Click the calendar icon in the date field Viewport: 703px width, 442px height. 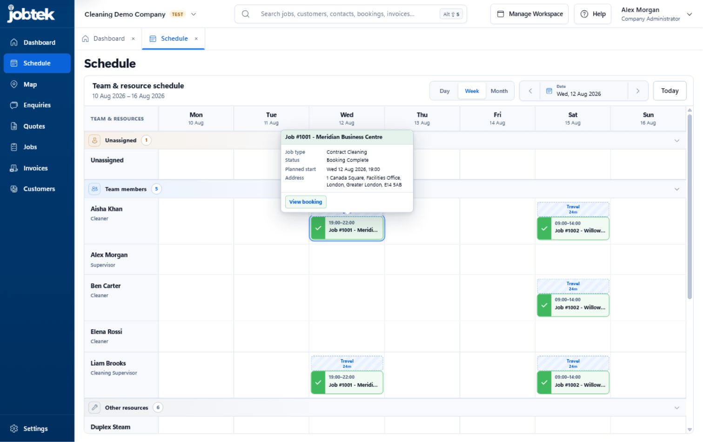[549, 91]
